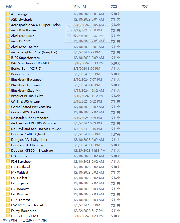Select the Curtiss SB2C Helldiver folder icon
Screen dimensions: 180x223
click(x=8, y=112)
